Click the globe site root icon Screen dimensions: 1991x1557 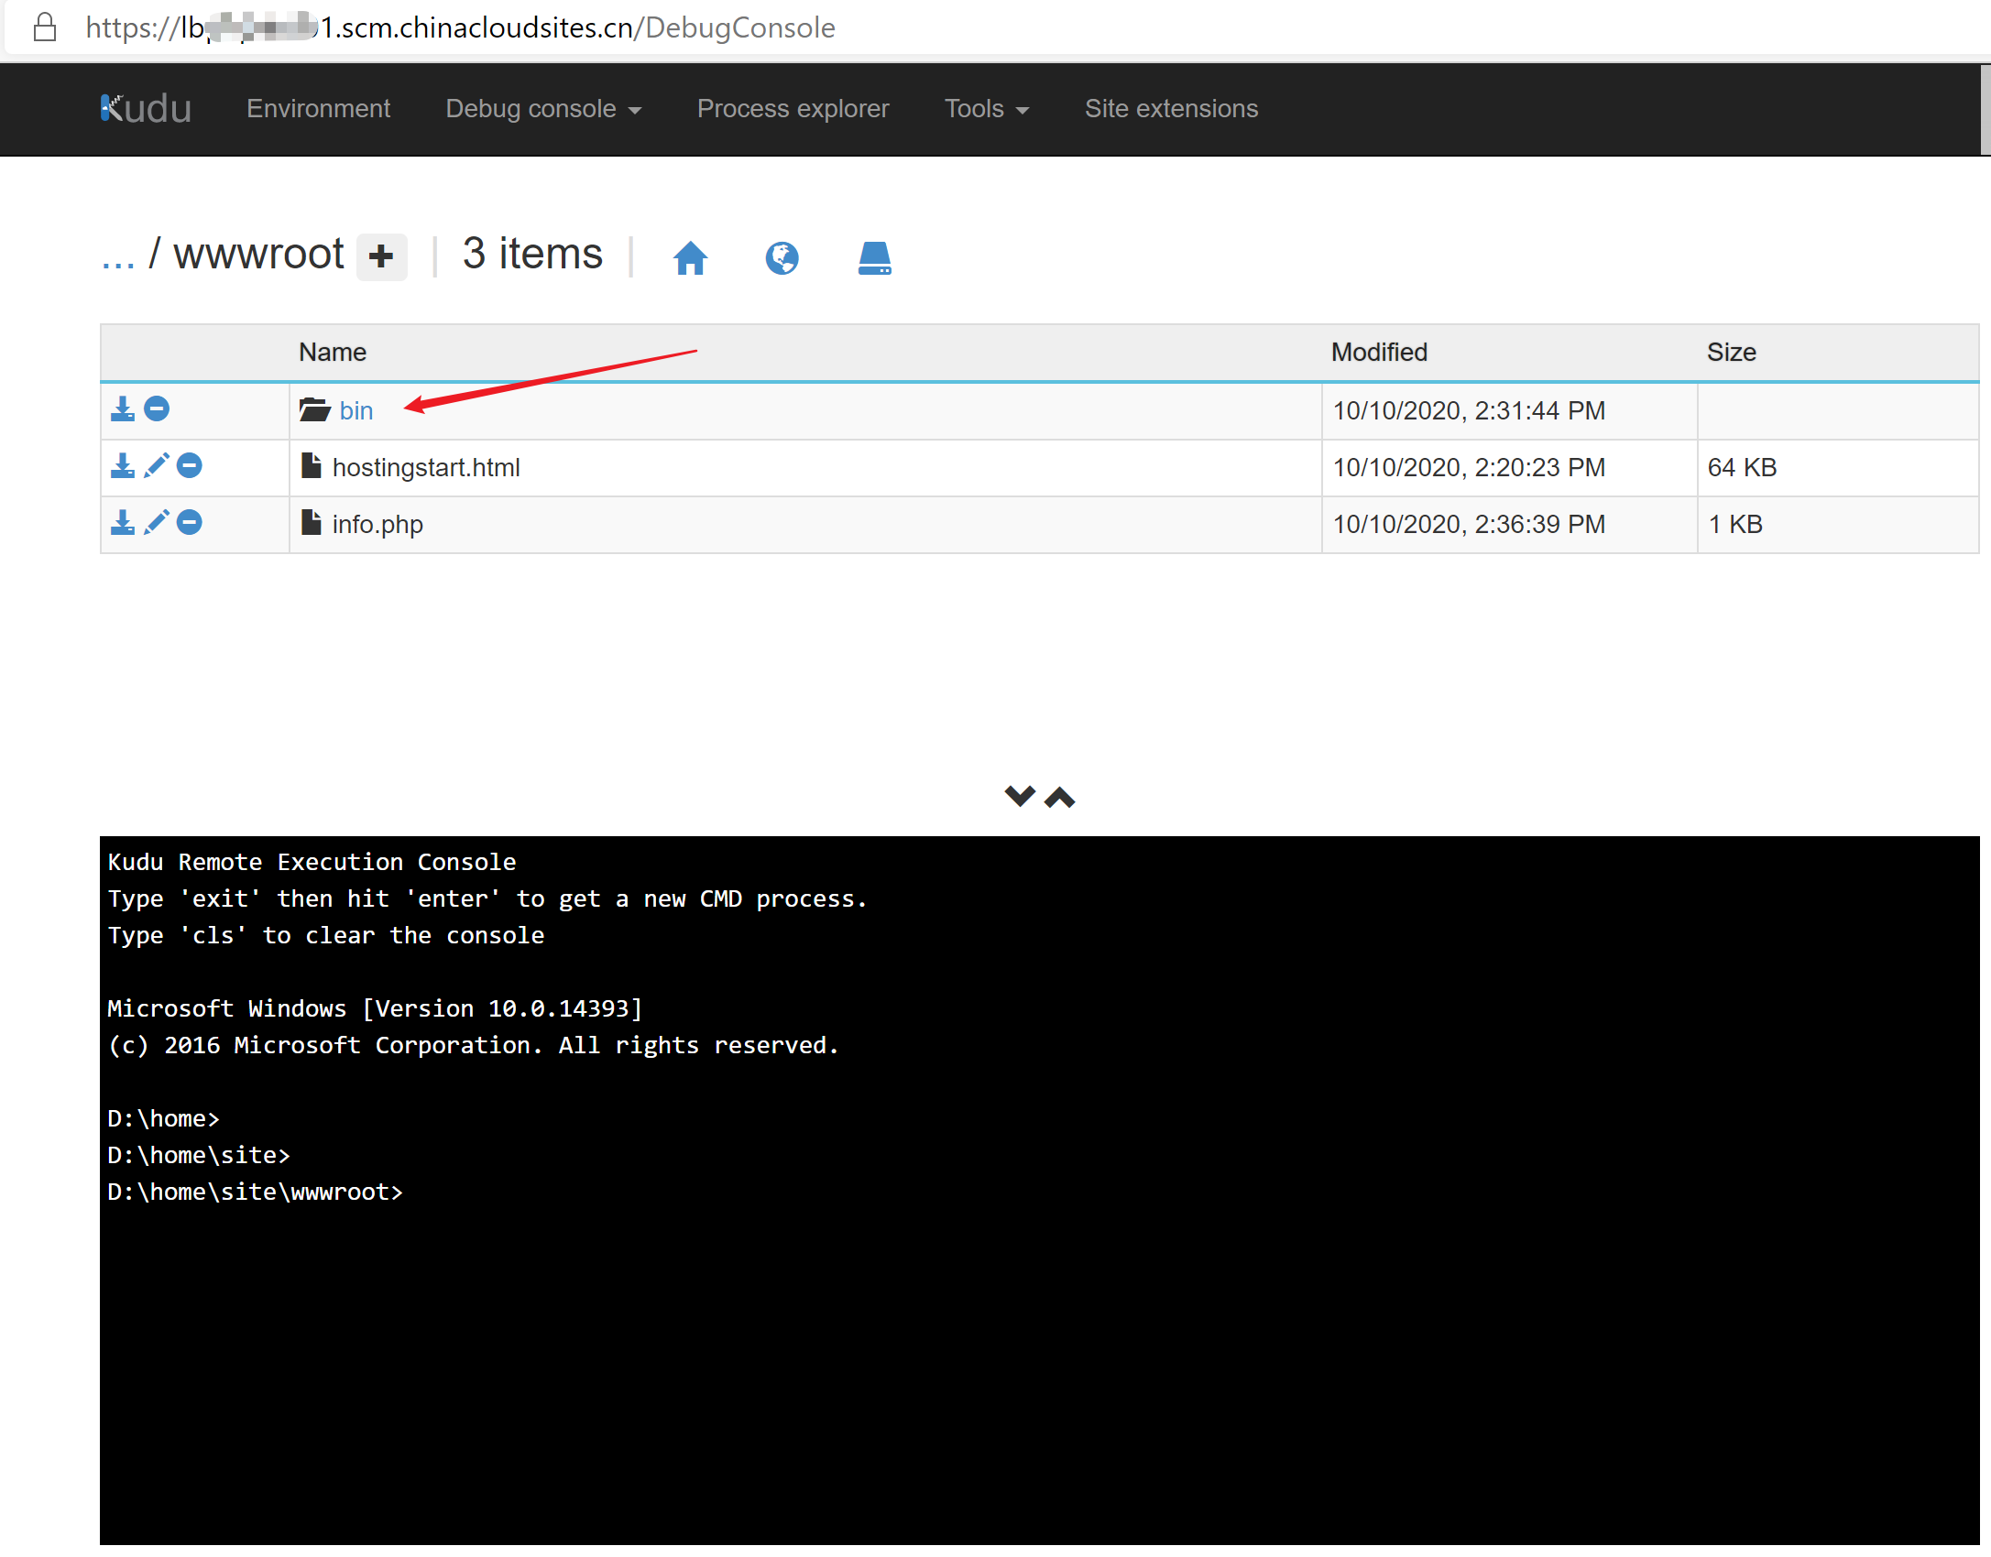(x=782, y=258)
